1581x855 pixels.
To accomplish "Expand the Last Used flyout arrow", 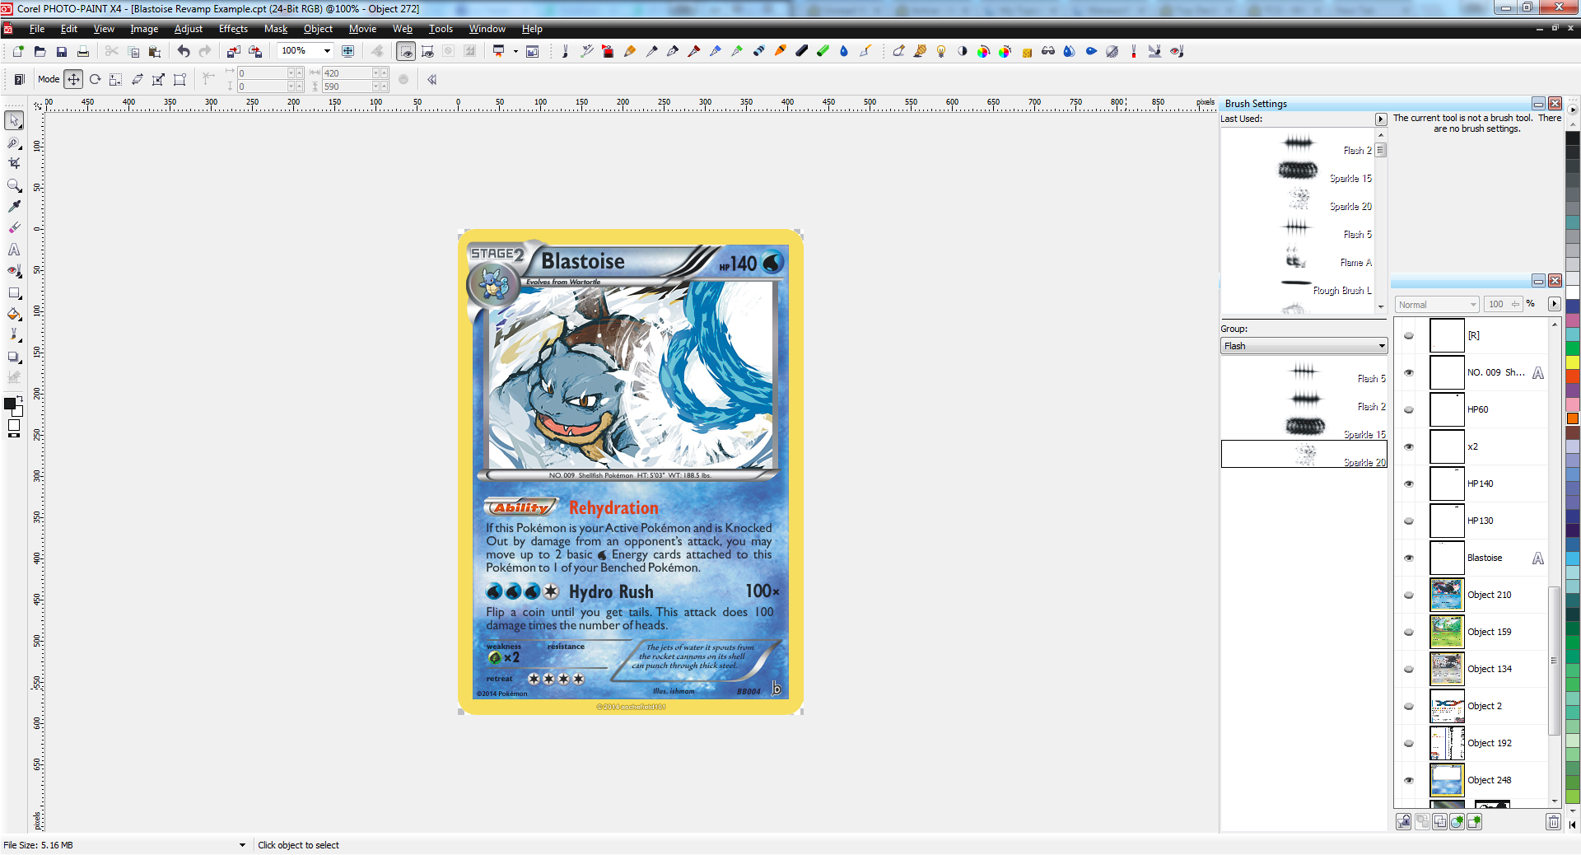I will [1381, 119].
